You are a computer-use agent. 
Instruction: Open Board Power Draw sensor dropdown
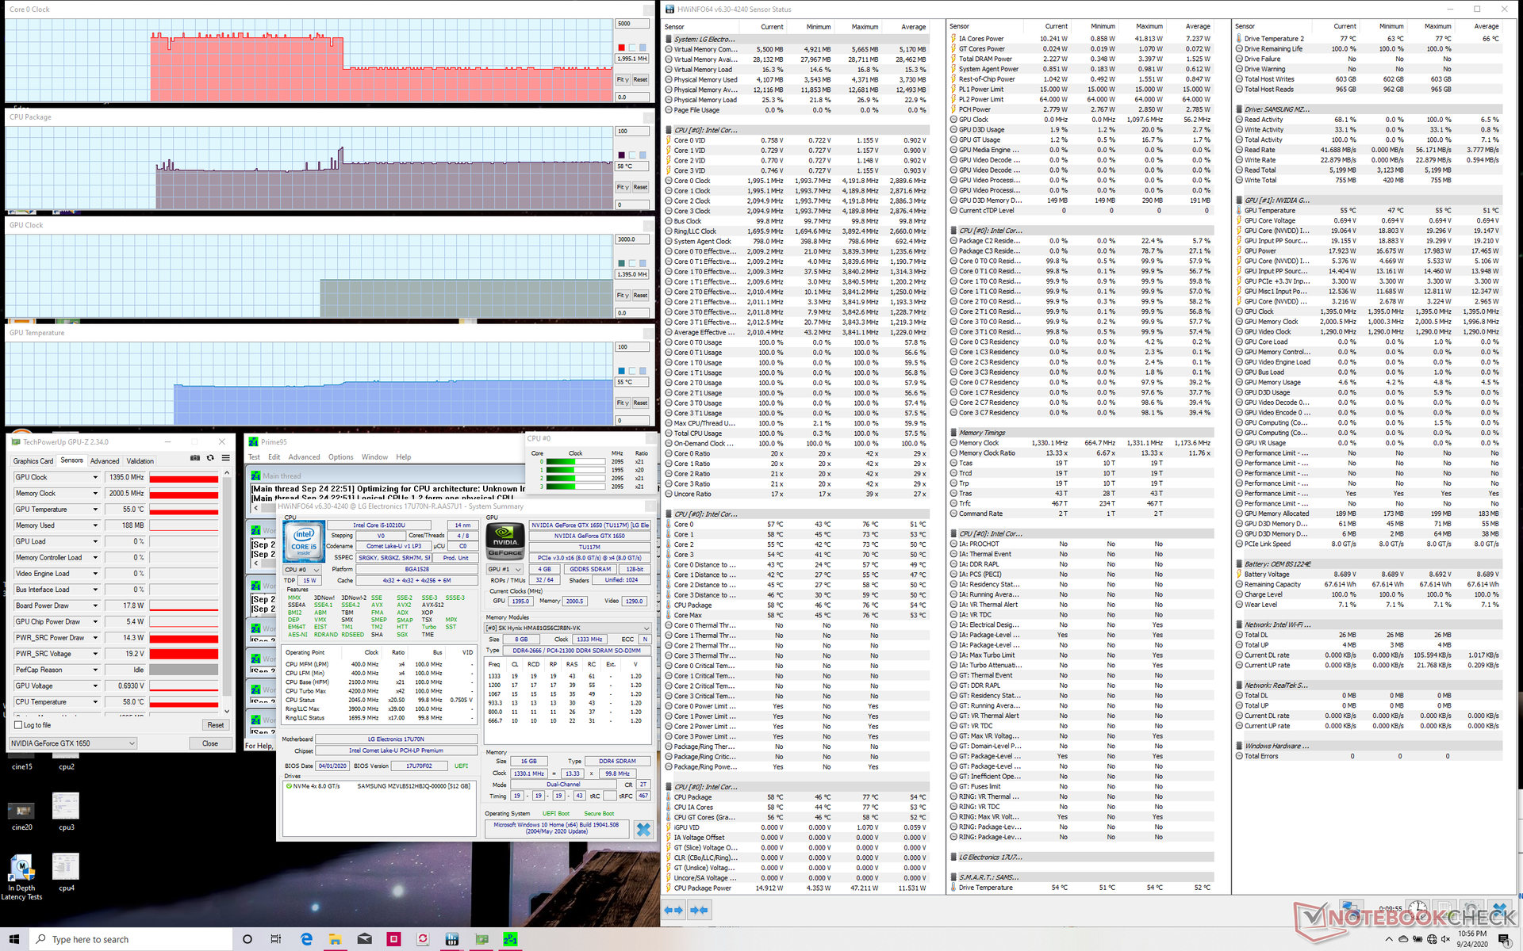[x=95, y=605]
